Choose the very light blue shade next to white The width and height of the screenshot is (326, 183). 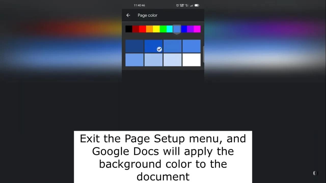pyautogui.click(x=172, y=60)
